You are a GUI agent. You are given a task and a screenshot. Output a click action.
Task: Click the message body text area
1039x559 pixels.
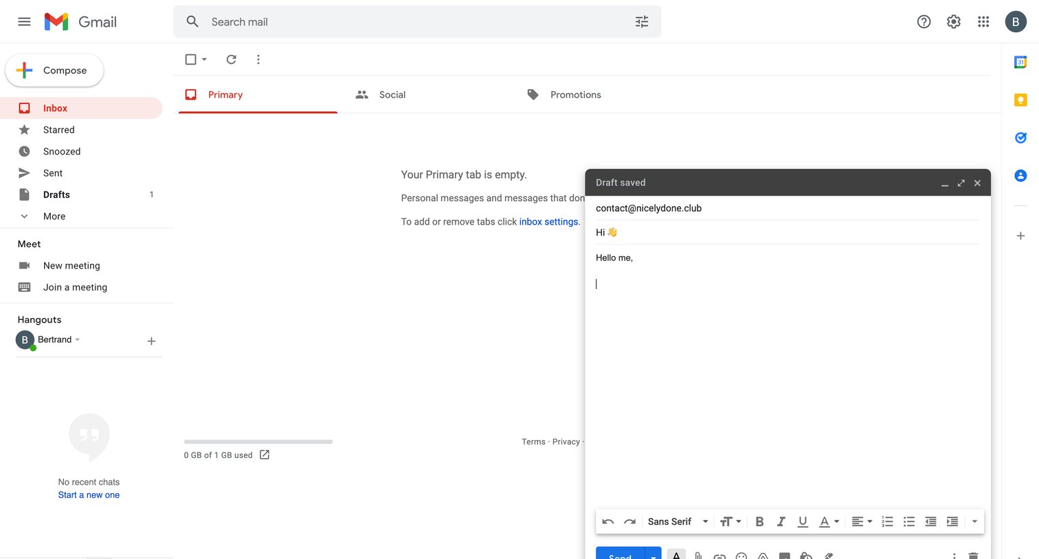click(x=787, y=378)
